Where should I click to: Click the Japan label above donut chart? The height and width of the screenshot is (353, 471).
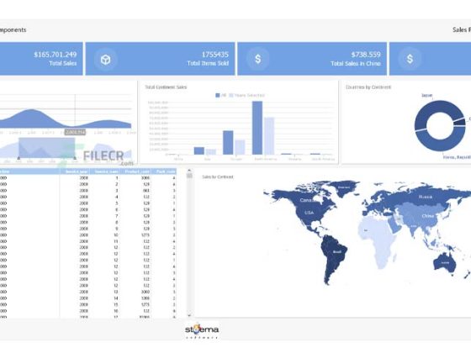[x=427, y=95]
